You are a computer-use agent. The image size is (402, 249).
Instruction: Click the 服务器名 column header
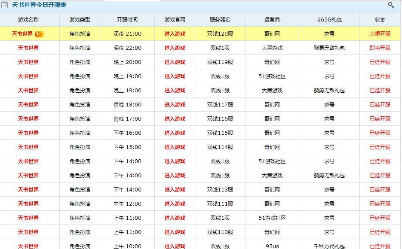click(220, 20)
